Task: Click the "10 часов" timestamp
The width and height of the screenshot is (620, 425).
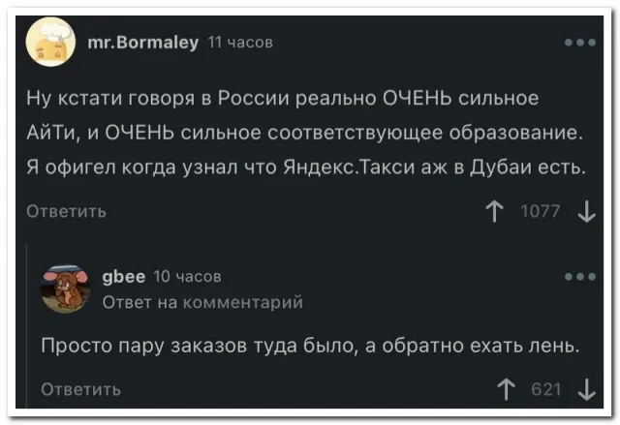Action: [187, 278]
